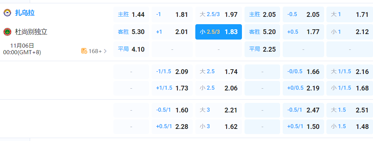Image resolution: width=373 pixels, height=141 pixels.
Task: Select handicap +0.5/1 at 1.50
Action: pyautogui.click(x=303, y=127)
